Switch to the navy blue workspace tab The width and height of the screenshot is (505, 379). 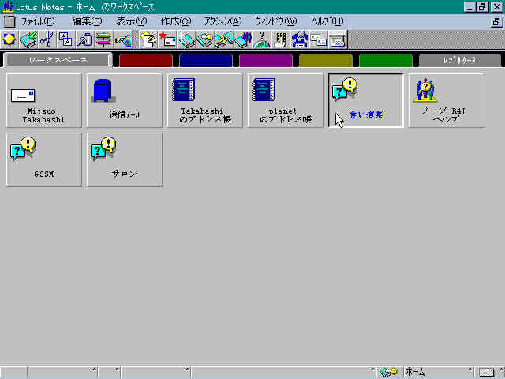pyautogui.click(x=206, y=61)
